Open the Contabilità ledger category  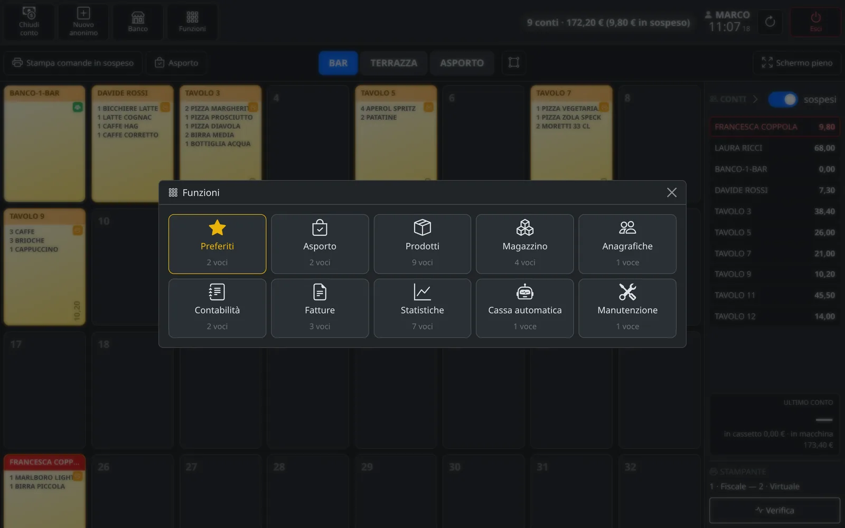pyautogui.click(x=217, y=308)
